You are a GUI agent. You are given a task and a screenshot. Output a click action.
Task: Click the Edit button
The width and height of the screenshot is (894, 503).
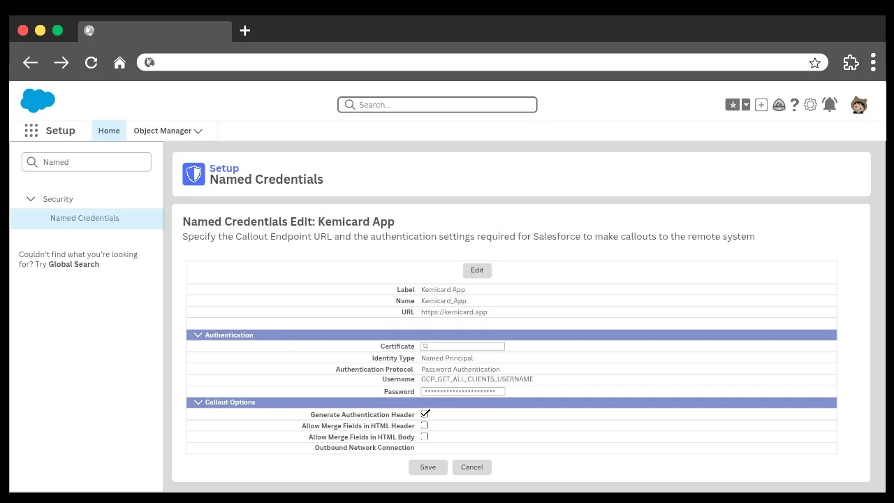tap(477, 270)
